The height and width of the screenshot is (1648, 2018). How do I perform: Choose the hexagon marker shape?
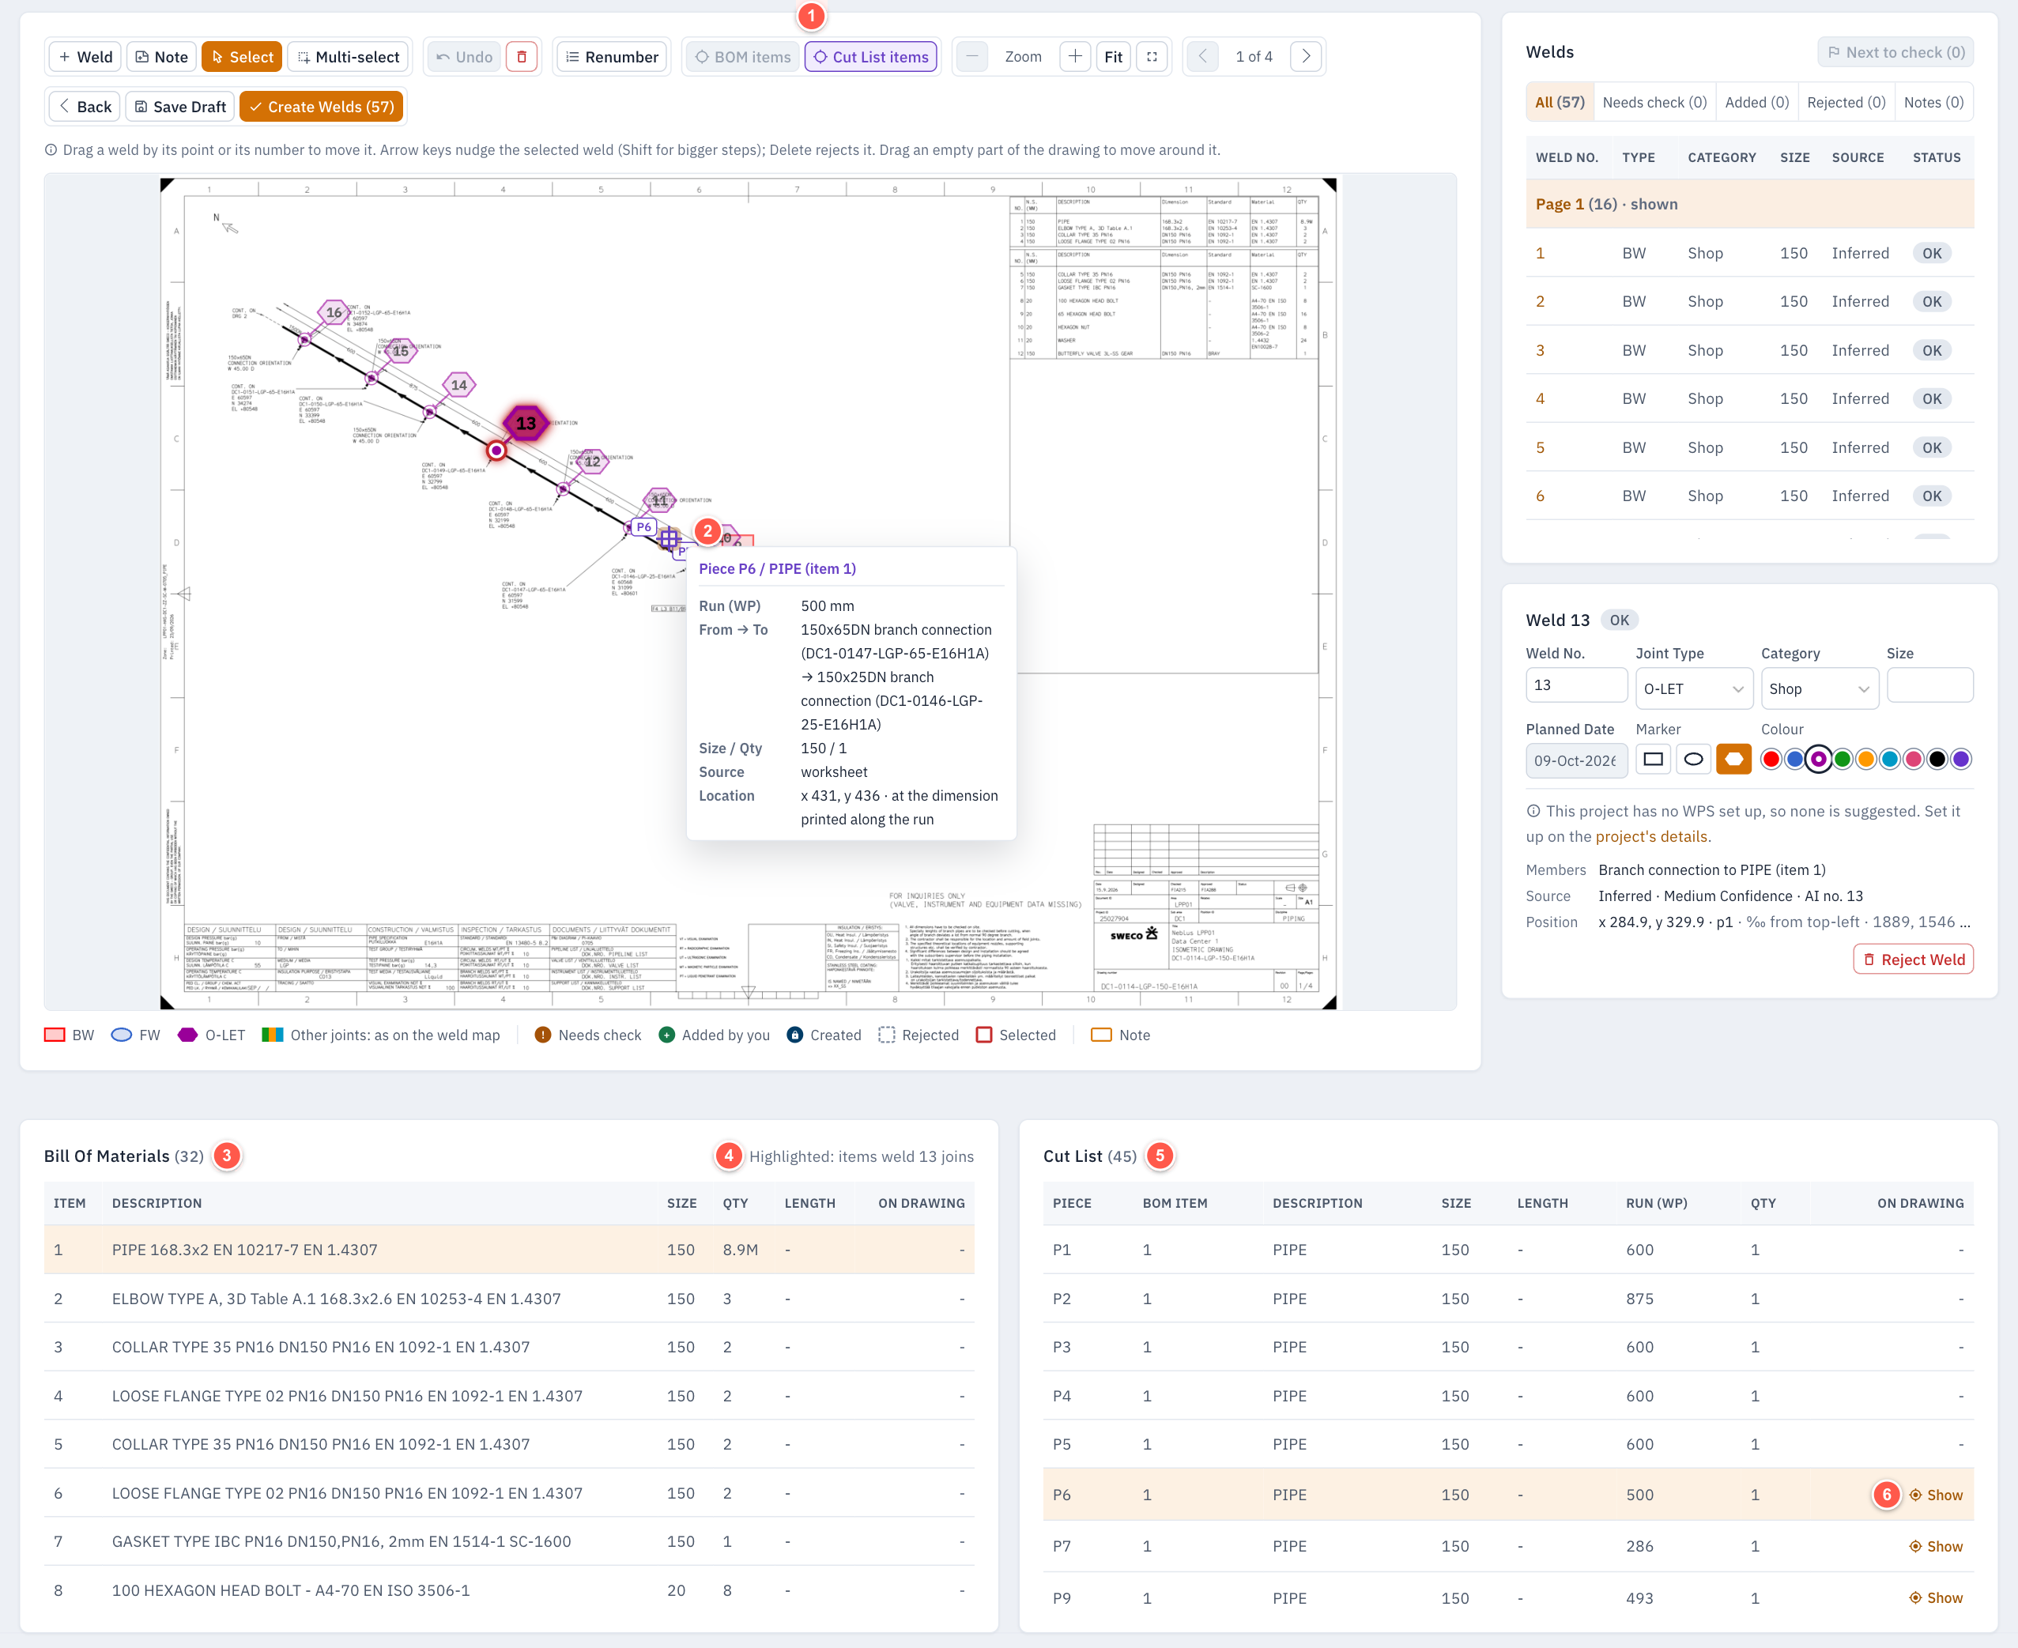click(x=1734, y=759)
